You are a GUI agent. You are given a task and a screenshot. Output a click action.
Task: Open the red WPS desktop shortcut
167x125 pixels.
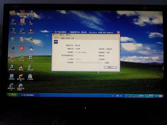pos(12,59)
